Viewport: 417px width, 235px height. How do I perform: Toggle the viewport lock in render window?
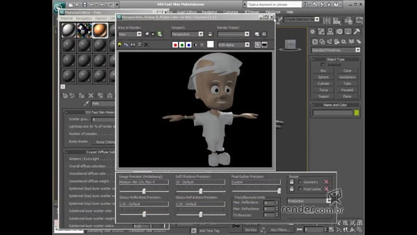pos(210,34)
